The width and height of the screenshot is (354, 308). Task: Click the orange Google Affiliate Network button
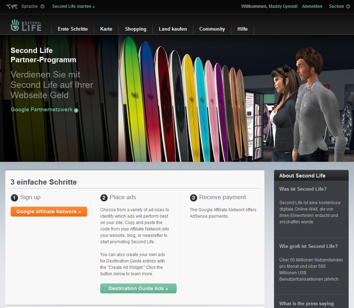click(49, 212)
